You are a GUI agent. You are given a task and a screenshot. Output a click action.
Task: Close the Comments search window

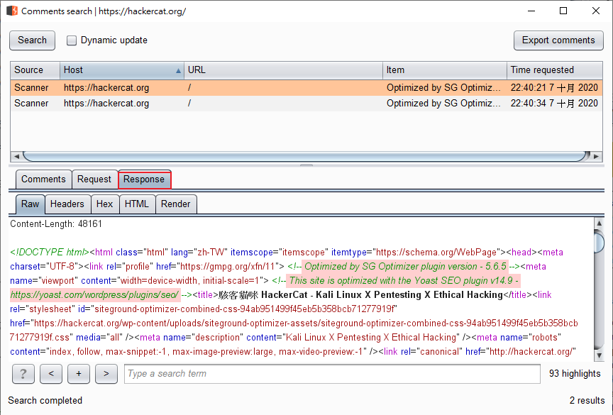[x=596, y=11]
